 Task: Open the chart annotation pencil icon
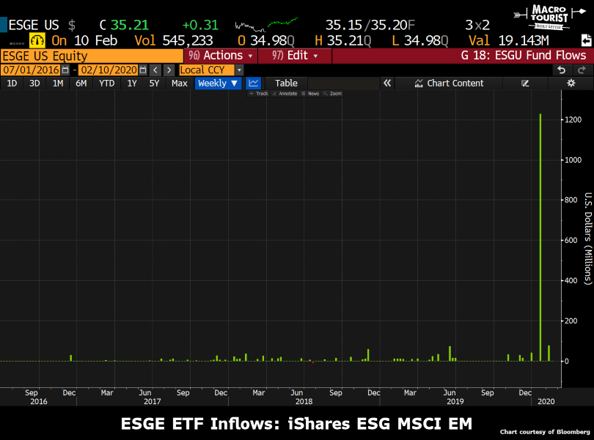(525, 83)
